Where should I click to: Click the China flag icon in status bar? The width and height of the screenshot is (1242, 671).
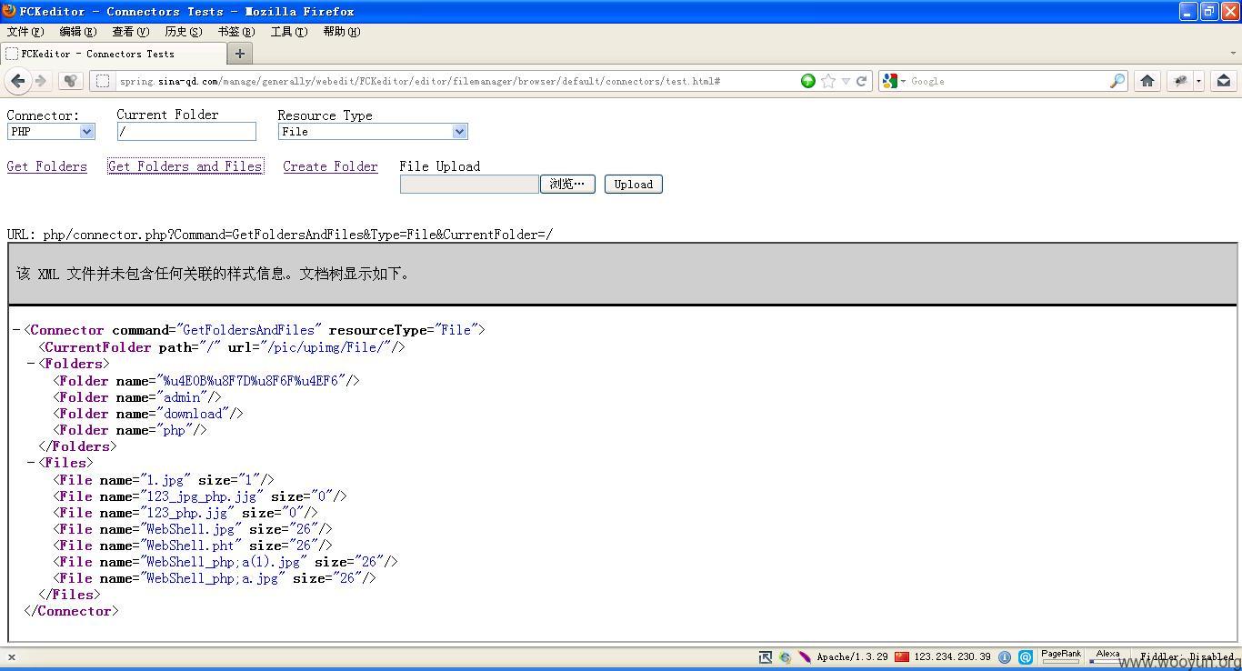point(902,656)
